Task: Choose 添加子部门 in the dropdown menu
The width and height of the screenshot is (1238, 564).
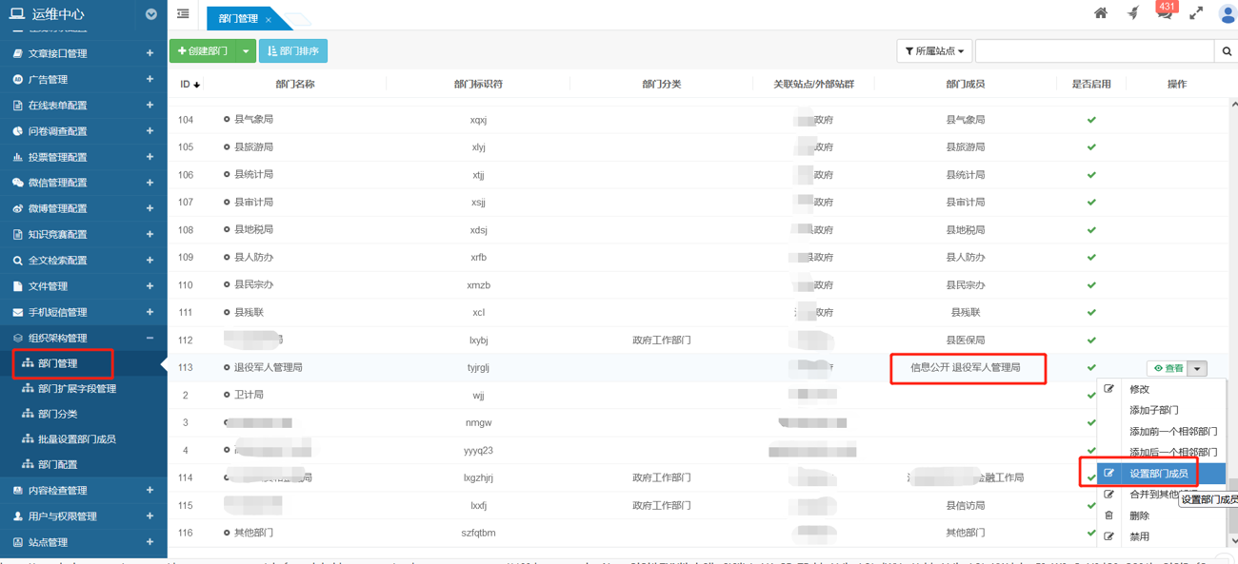Action: (x=1153, y=410)
